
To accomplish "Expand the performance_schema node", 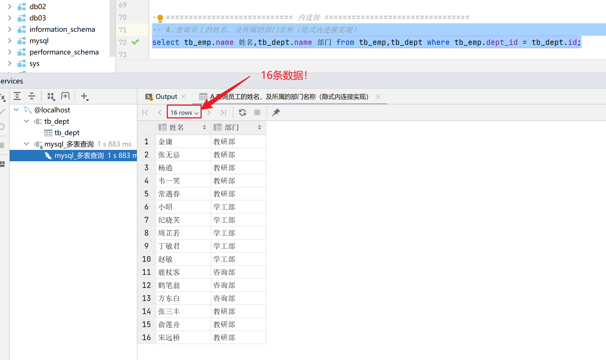I will click(x=10, y=52).
